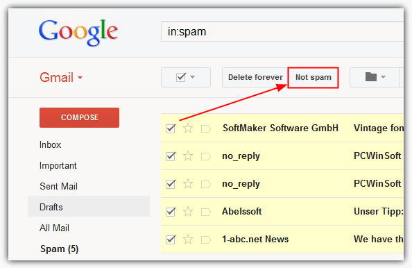Click Delete forever button

click(255, 77)
